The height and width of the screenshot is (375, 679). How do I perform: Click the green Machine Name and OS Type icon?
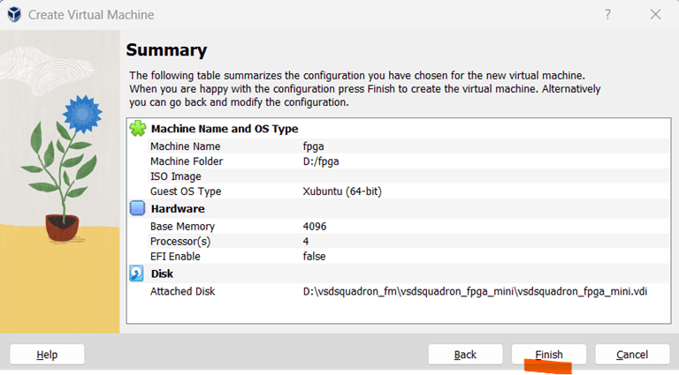137,129
